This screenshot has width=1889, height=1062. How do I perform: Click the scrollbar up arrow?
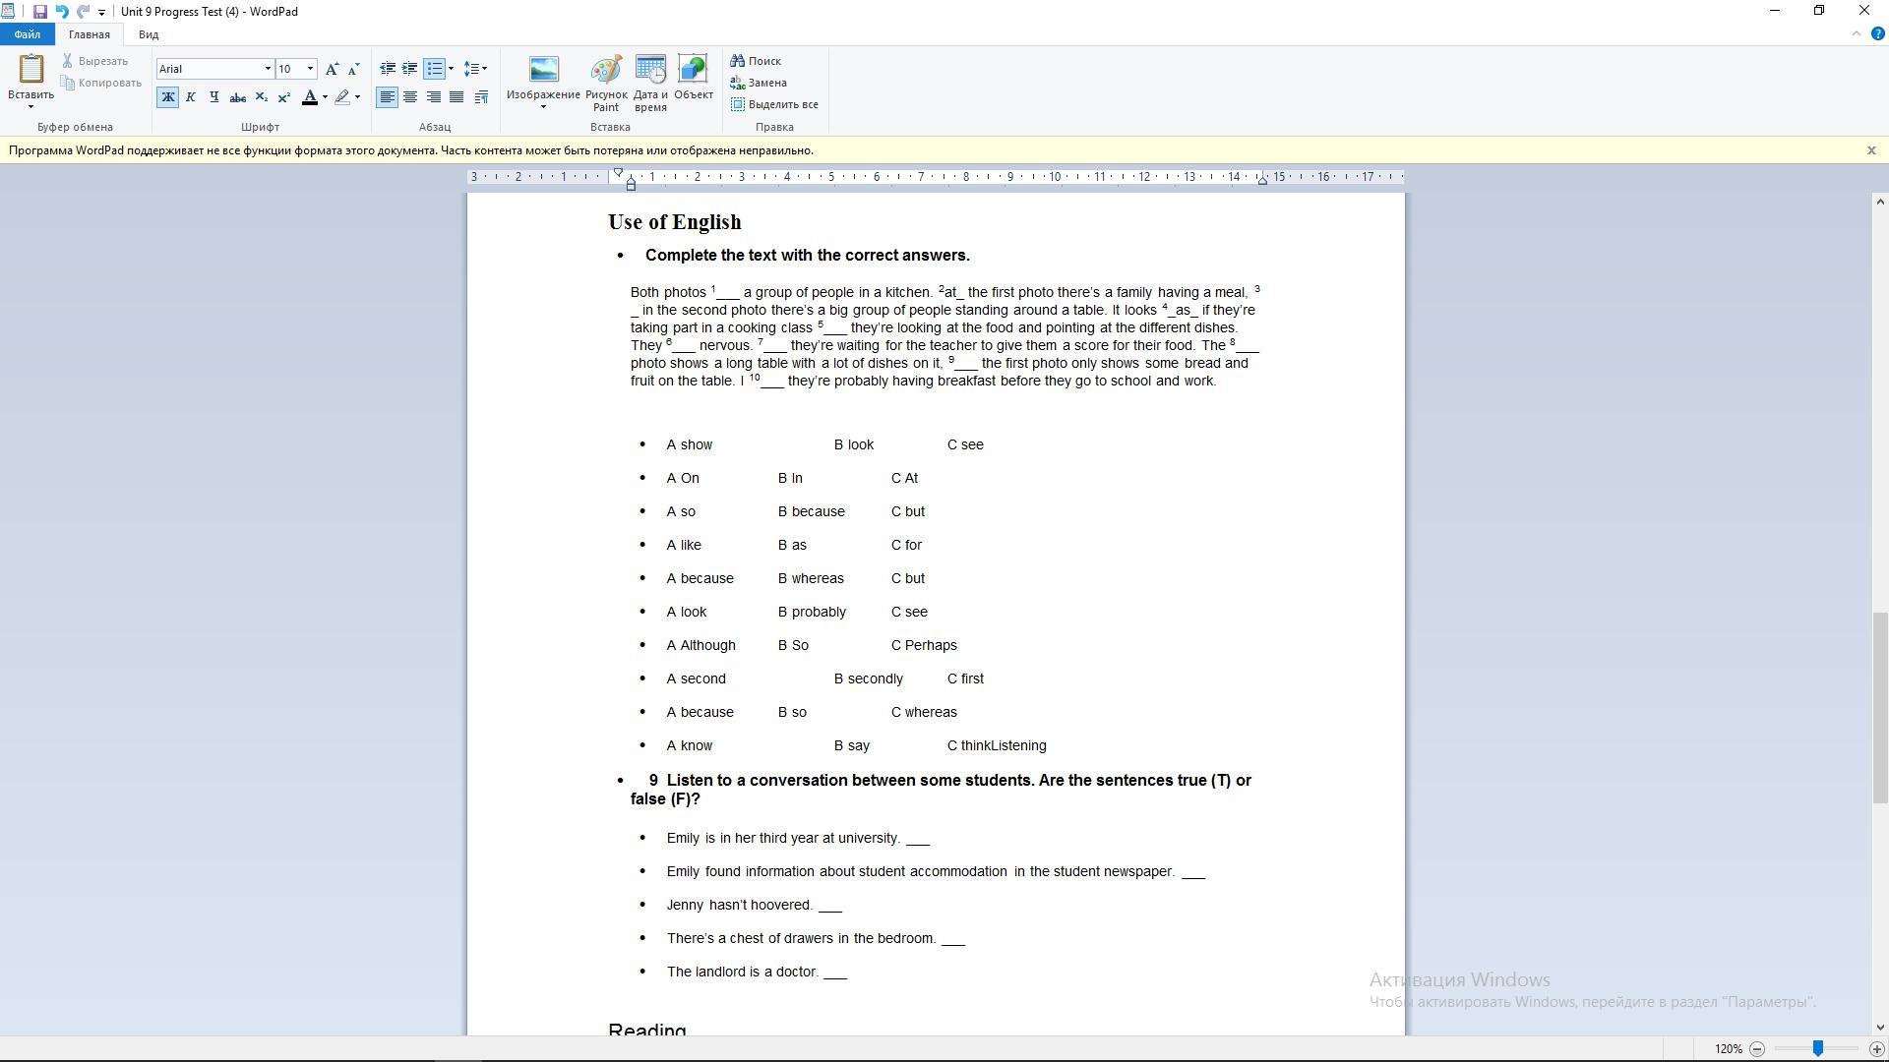pyautogui.click(x=1880, y=202)
